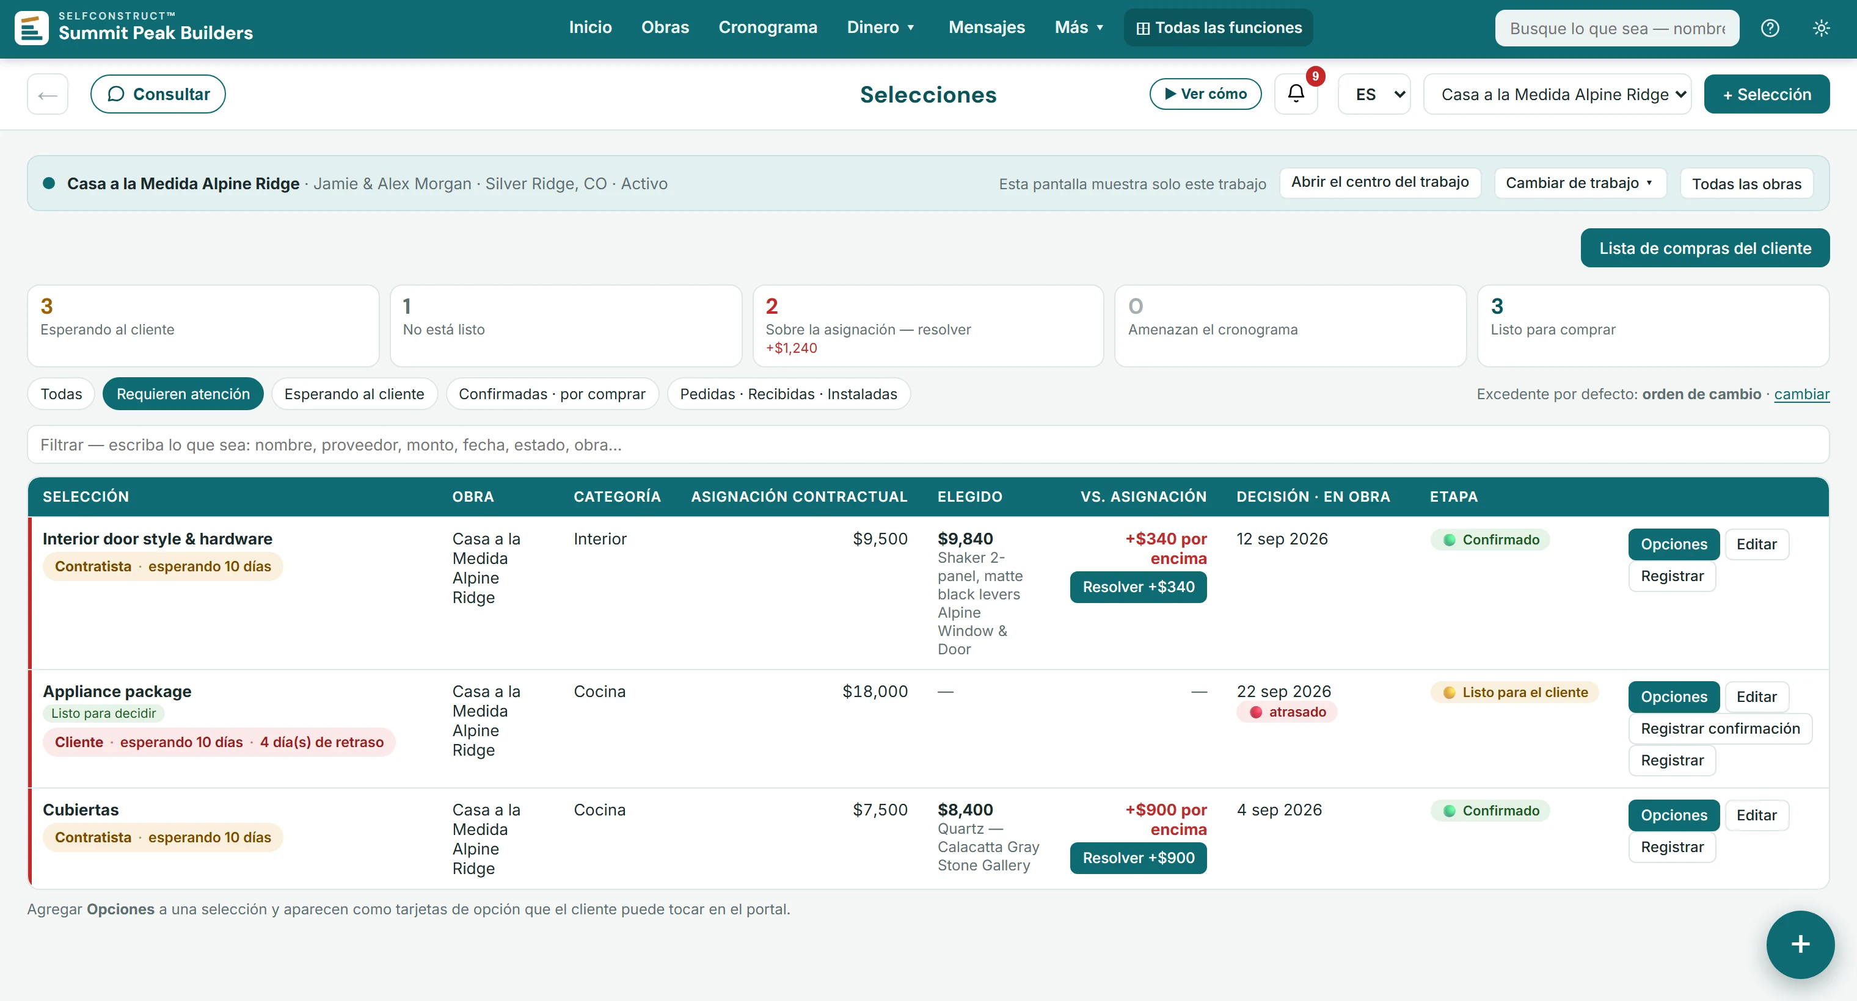Click Registrar confirmación for Appliance package

pos(1720,729)
